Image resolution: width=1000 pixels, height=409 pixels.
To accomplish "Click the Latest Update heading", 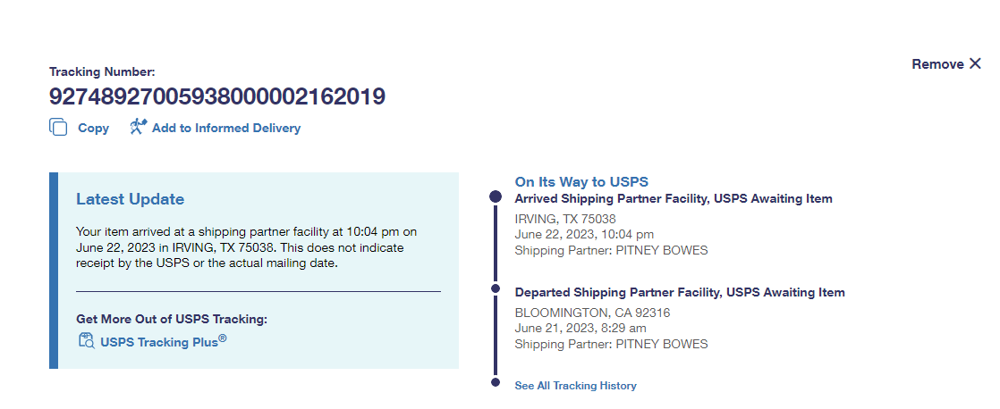I will coord(130,199).
